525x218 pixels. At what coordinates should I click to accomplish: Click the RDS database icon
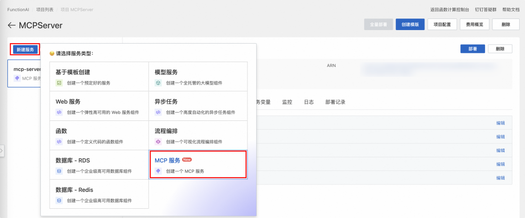59,171
